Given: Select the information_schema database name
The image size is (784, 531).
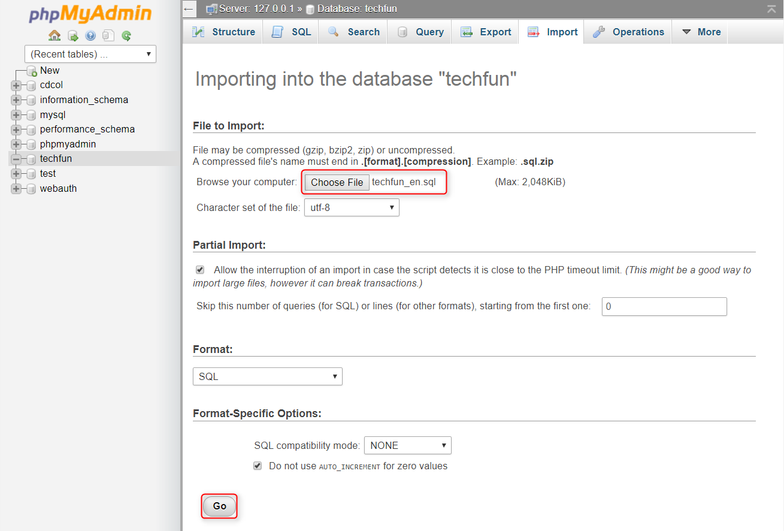Looking at the screenshot, I should pos(84,100).
